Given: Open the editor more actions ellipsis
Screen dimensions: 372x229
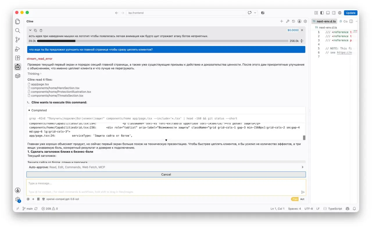Looking at the screenshot, I should (357, 21).
